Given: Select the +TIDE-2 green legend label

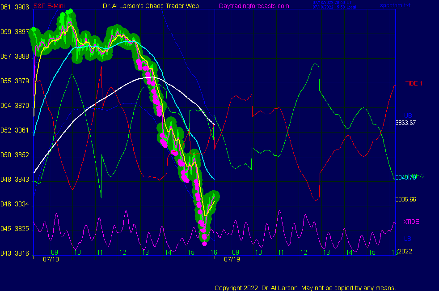Looking at the screenshot, I should click(x=414, y=176).
